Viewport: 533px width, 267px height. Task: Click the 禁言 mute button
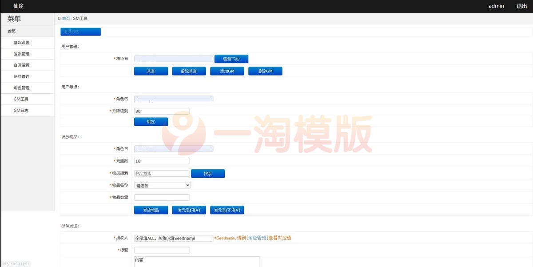pos(151,71)
